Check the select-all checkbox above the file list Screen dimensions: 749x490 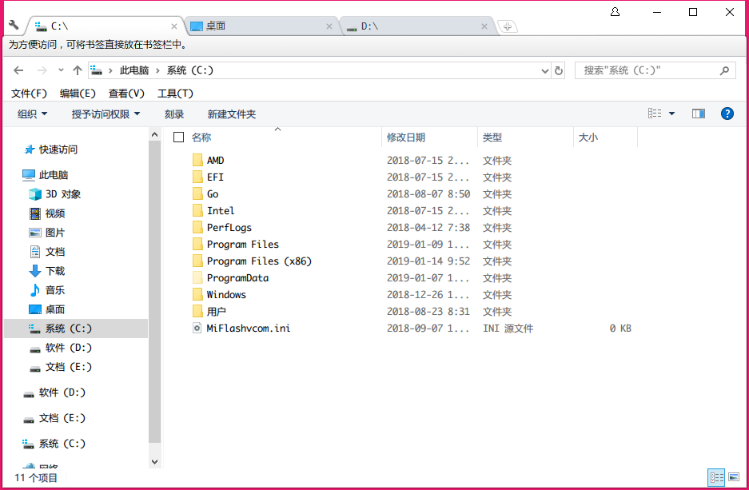pos(178,136)
